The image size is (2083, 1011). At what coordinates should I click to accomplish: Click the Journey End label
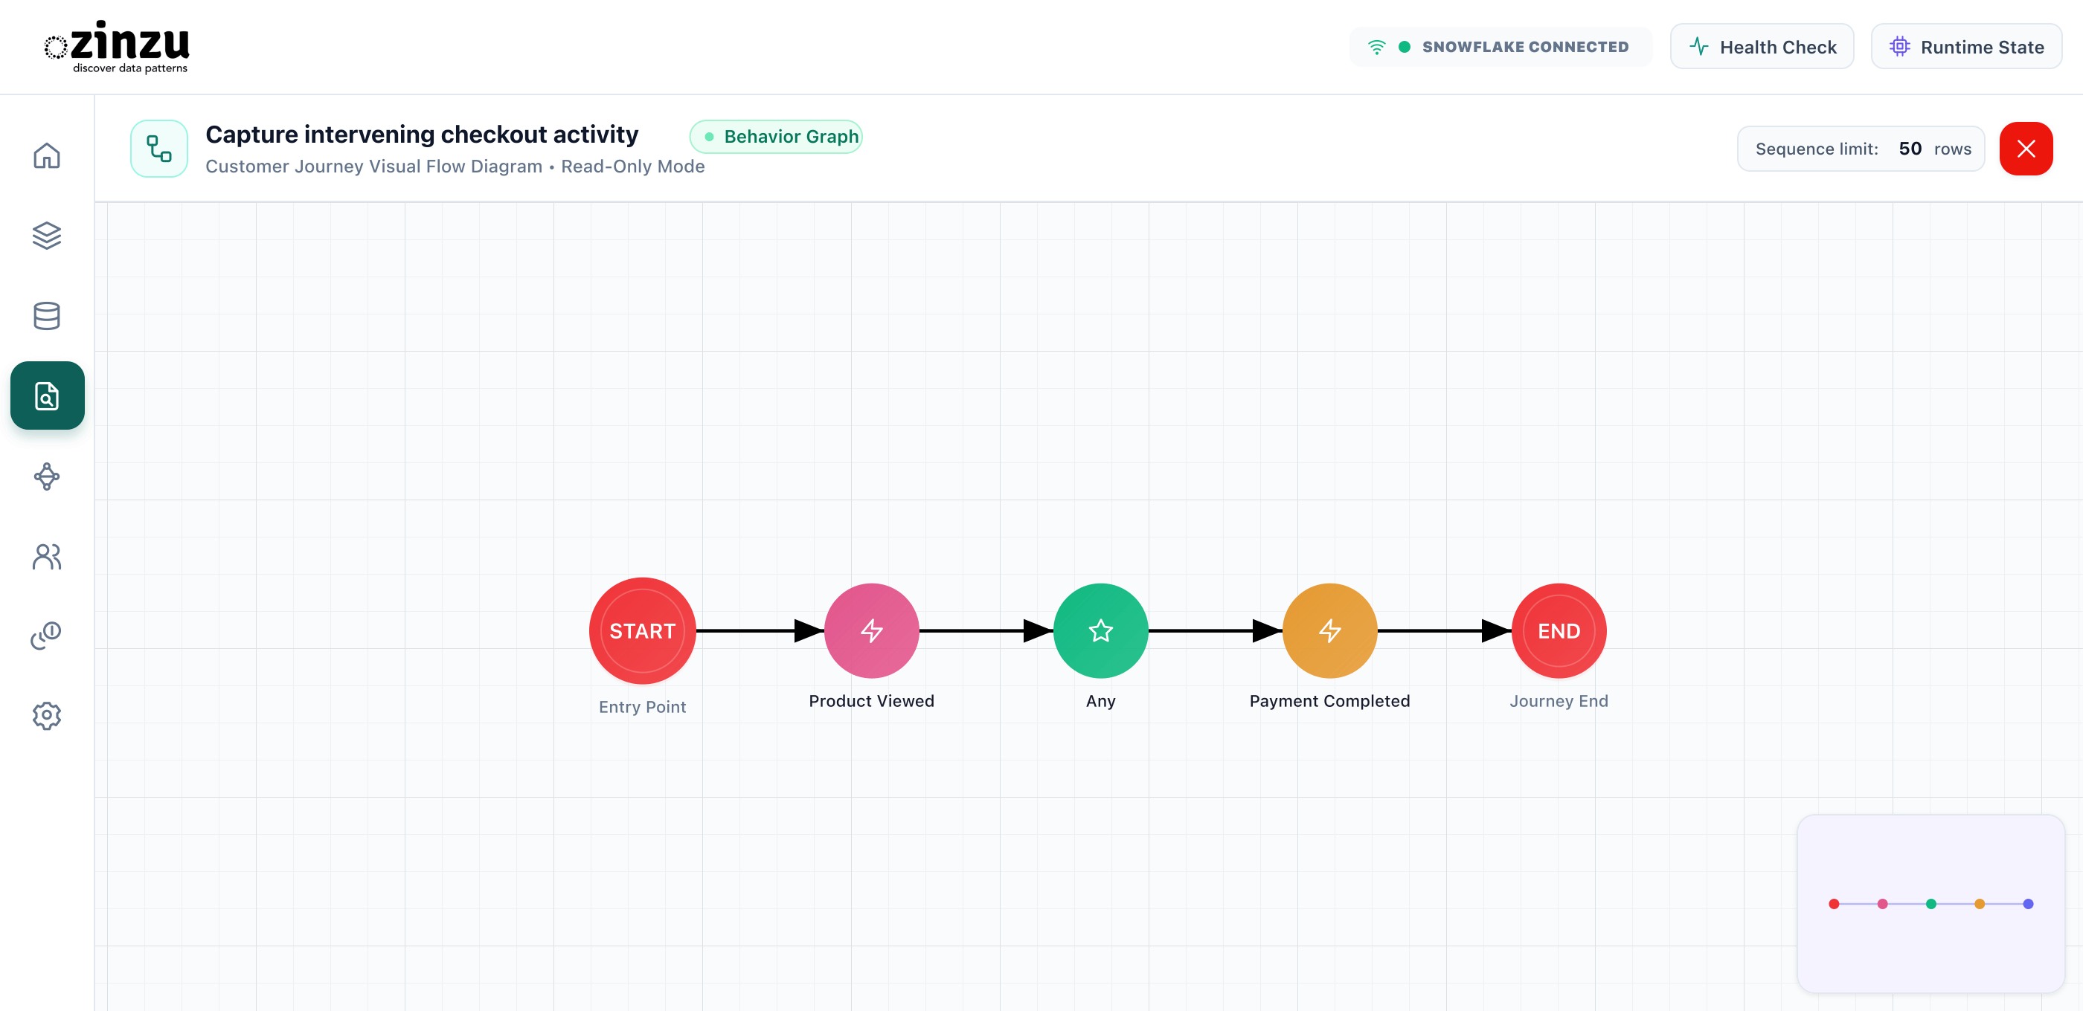pos(1559,701)
